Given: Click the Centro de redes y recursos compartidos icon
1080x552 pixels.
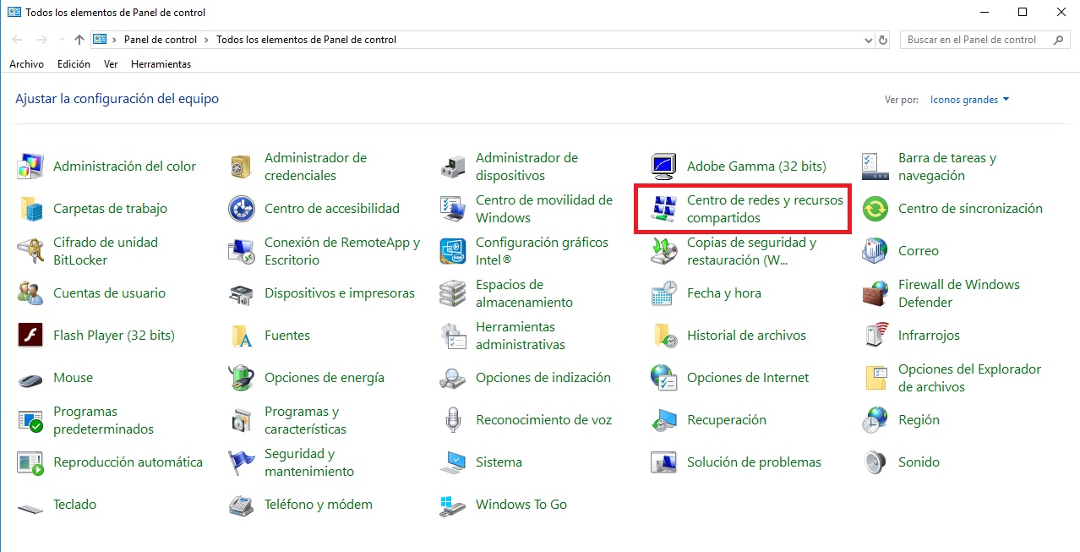Looking at the screenshot, I should click(664, 209).
